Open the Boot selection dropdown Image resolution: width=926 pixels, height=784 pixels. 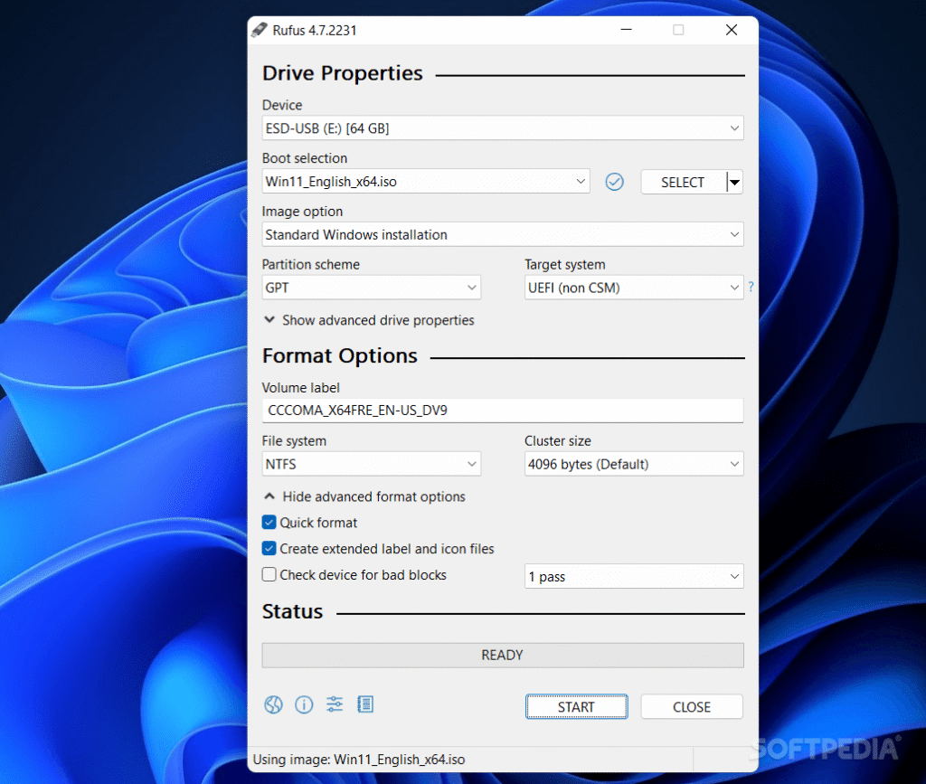pos(426,181)
